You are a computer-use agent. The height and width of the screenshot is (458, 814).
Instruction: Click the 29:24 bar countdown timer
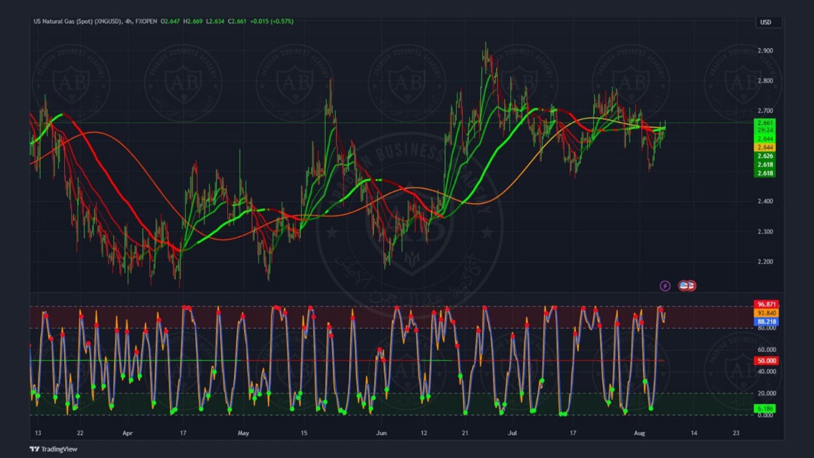765,130
